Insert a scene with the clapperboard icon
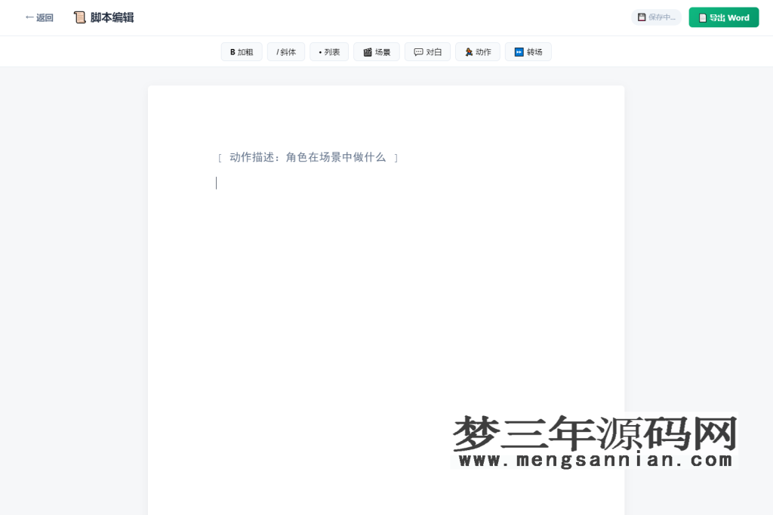Viewport: 773px width, 515px height. point(366,51)
